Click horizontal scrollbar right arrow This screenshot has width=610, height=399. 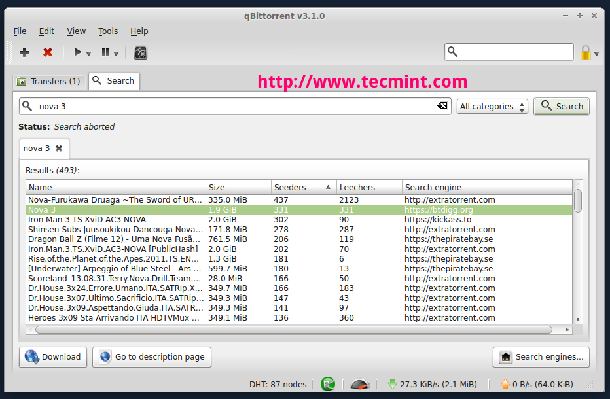pyautogui.click(x=567, y=330)
